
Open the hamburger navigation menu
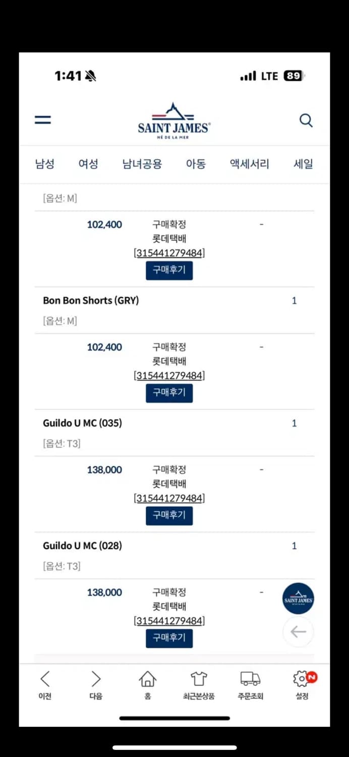click(43, 120)
